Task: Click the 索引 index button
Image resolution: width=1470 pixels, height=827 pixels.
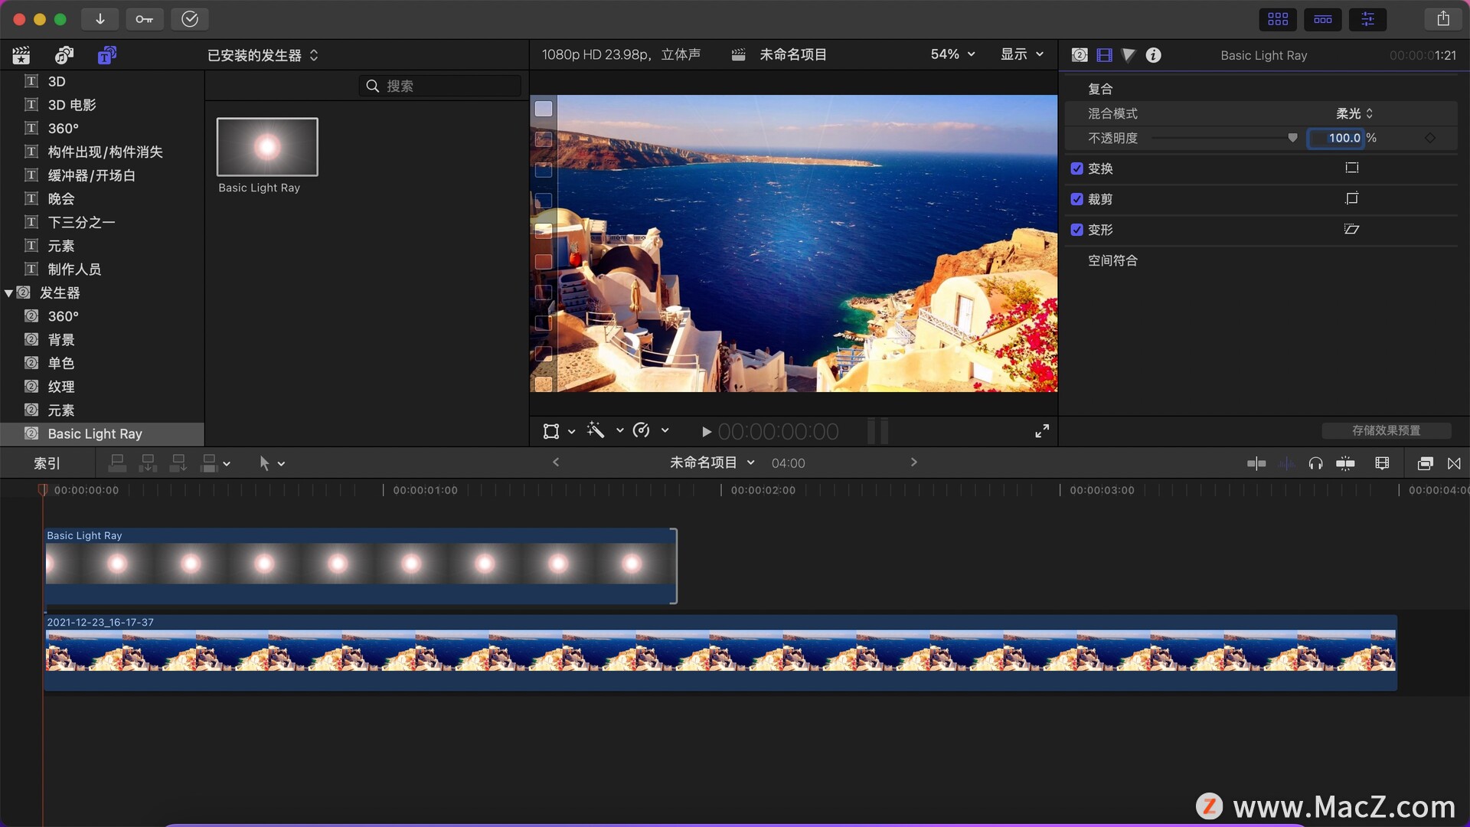Action: (x=47, y=463)
